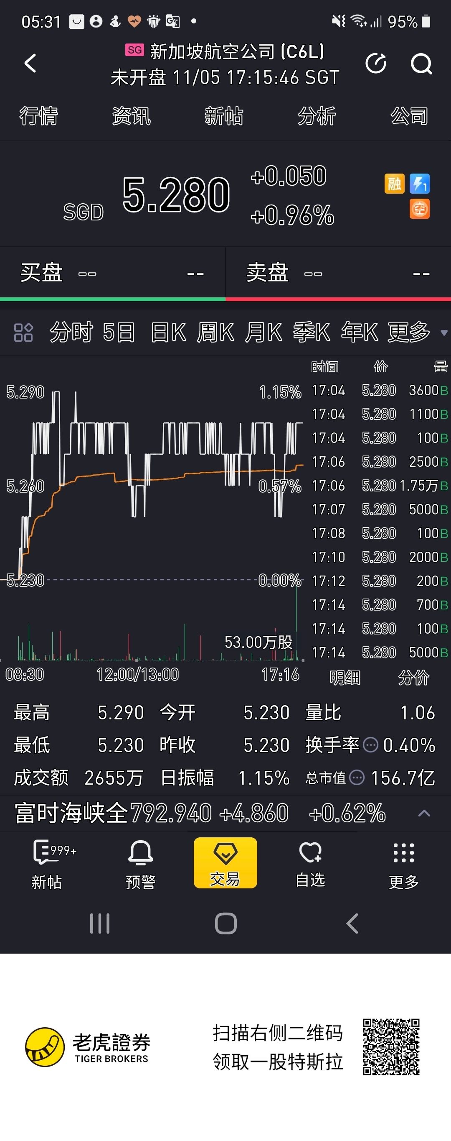Screen dimensions: 451x1141
Task: Tap the blue lightning badge
Action: click(419, 183)
